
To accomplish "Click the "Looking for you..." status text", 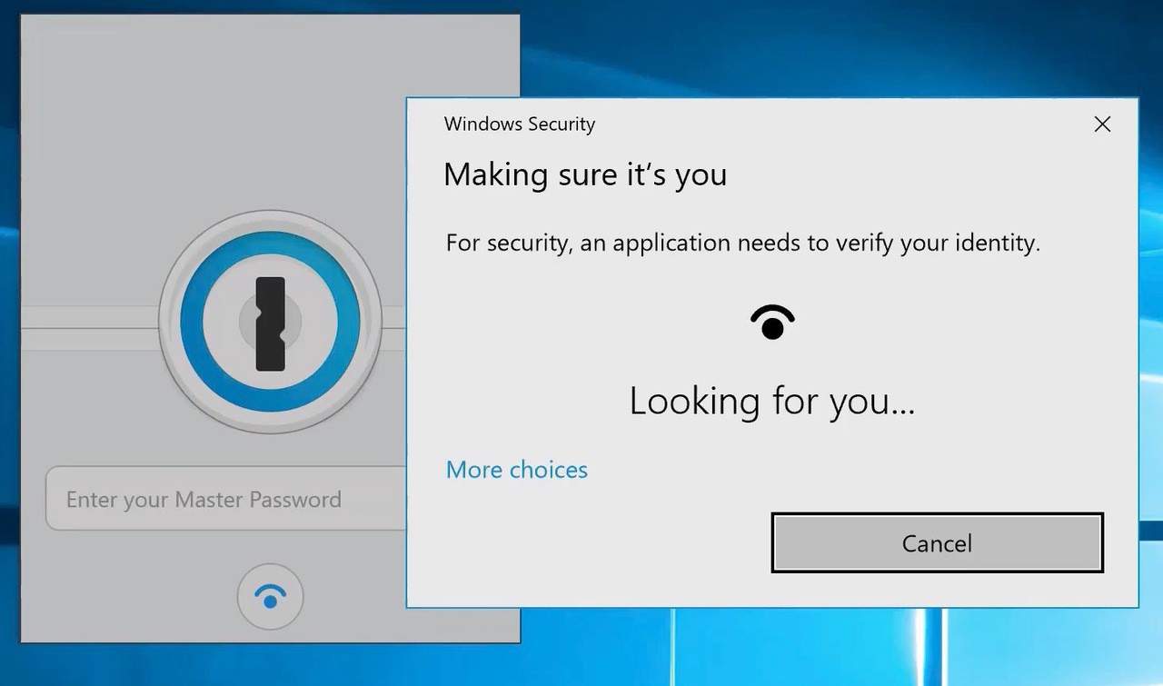I will (771, 401).
